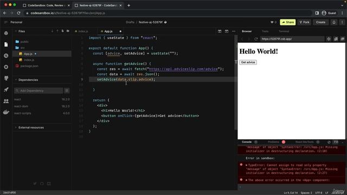Click Get advice button in preview
This screenshot has height=195, width=347.
(x=248, y=62)
